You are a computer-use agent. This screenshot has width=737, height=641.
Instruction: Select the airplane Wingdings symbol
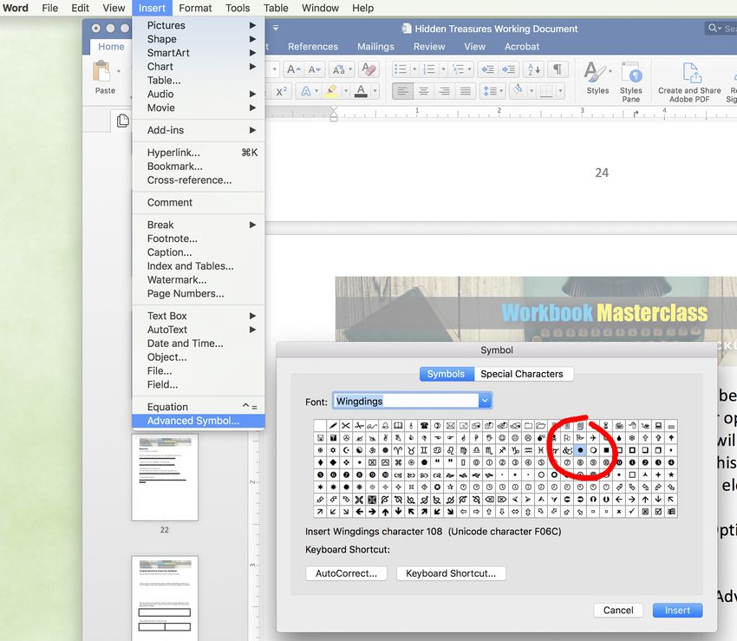tap(593, 438)
